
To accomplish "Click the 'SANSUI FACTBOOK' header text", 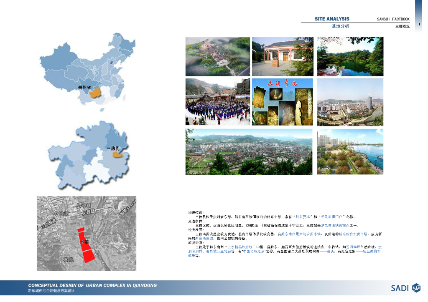I will pos(393,19).
